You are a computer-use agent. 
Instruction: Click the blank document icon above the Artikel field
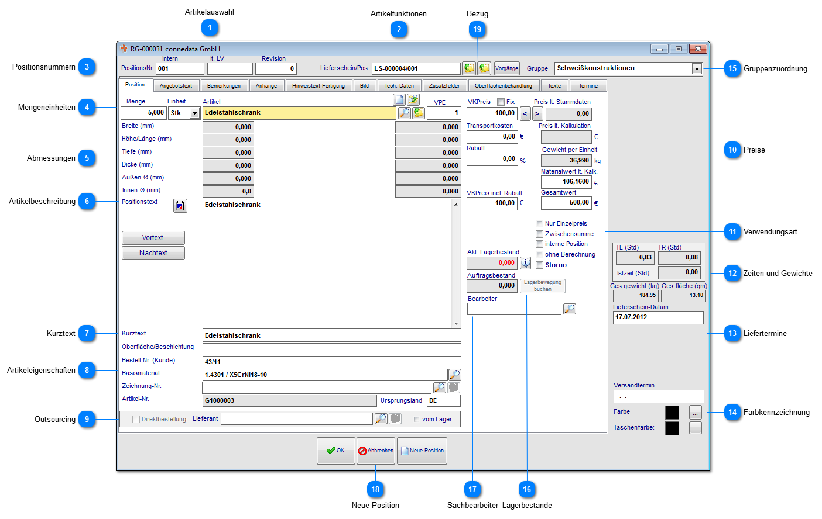[399, 99]
